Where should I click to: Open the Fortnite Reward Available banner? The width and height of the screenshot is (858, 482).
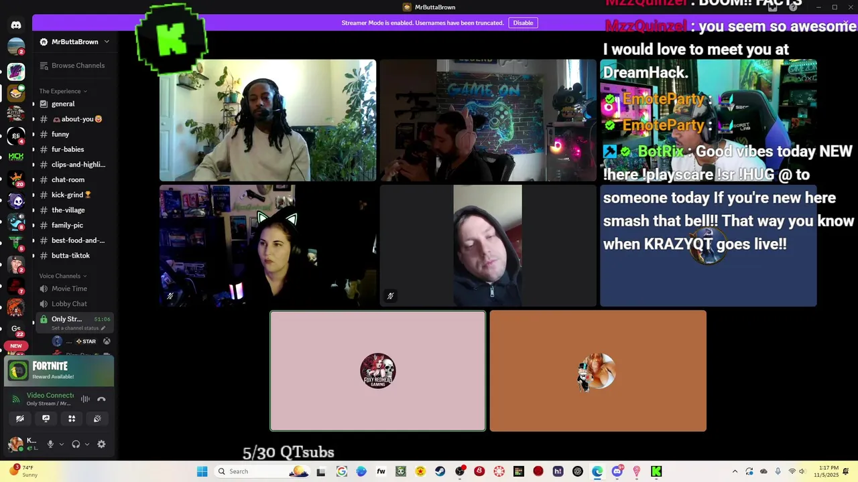(x=59, y=370)
